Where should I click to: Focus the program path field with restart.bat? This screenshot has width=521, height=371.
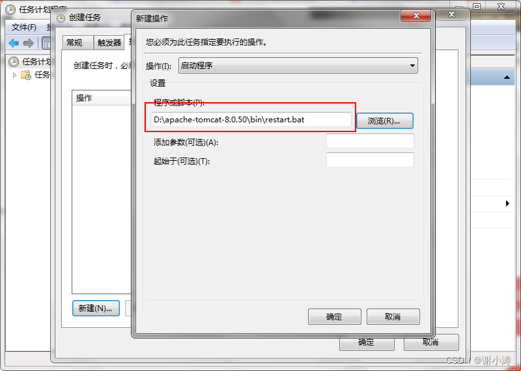[x=251, y=120]
